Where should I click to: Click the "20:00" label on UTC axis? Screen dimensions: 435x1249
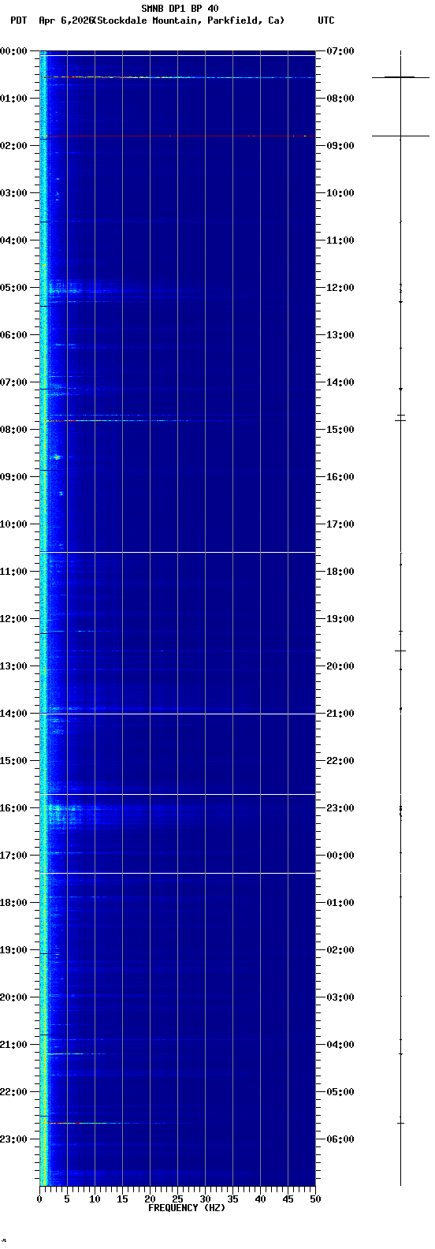point(340,666)
